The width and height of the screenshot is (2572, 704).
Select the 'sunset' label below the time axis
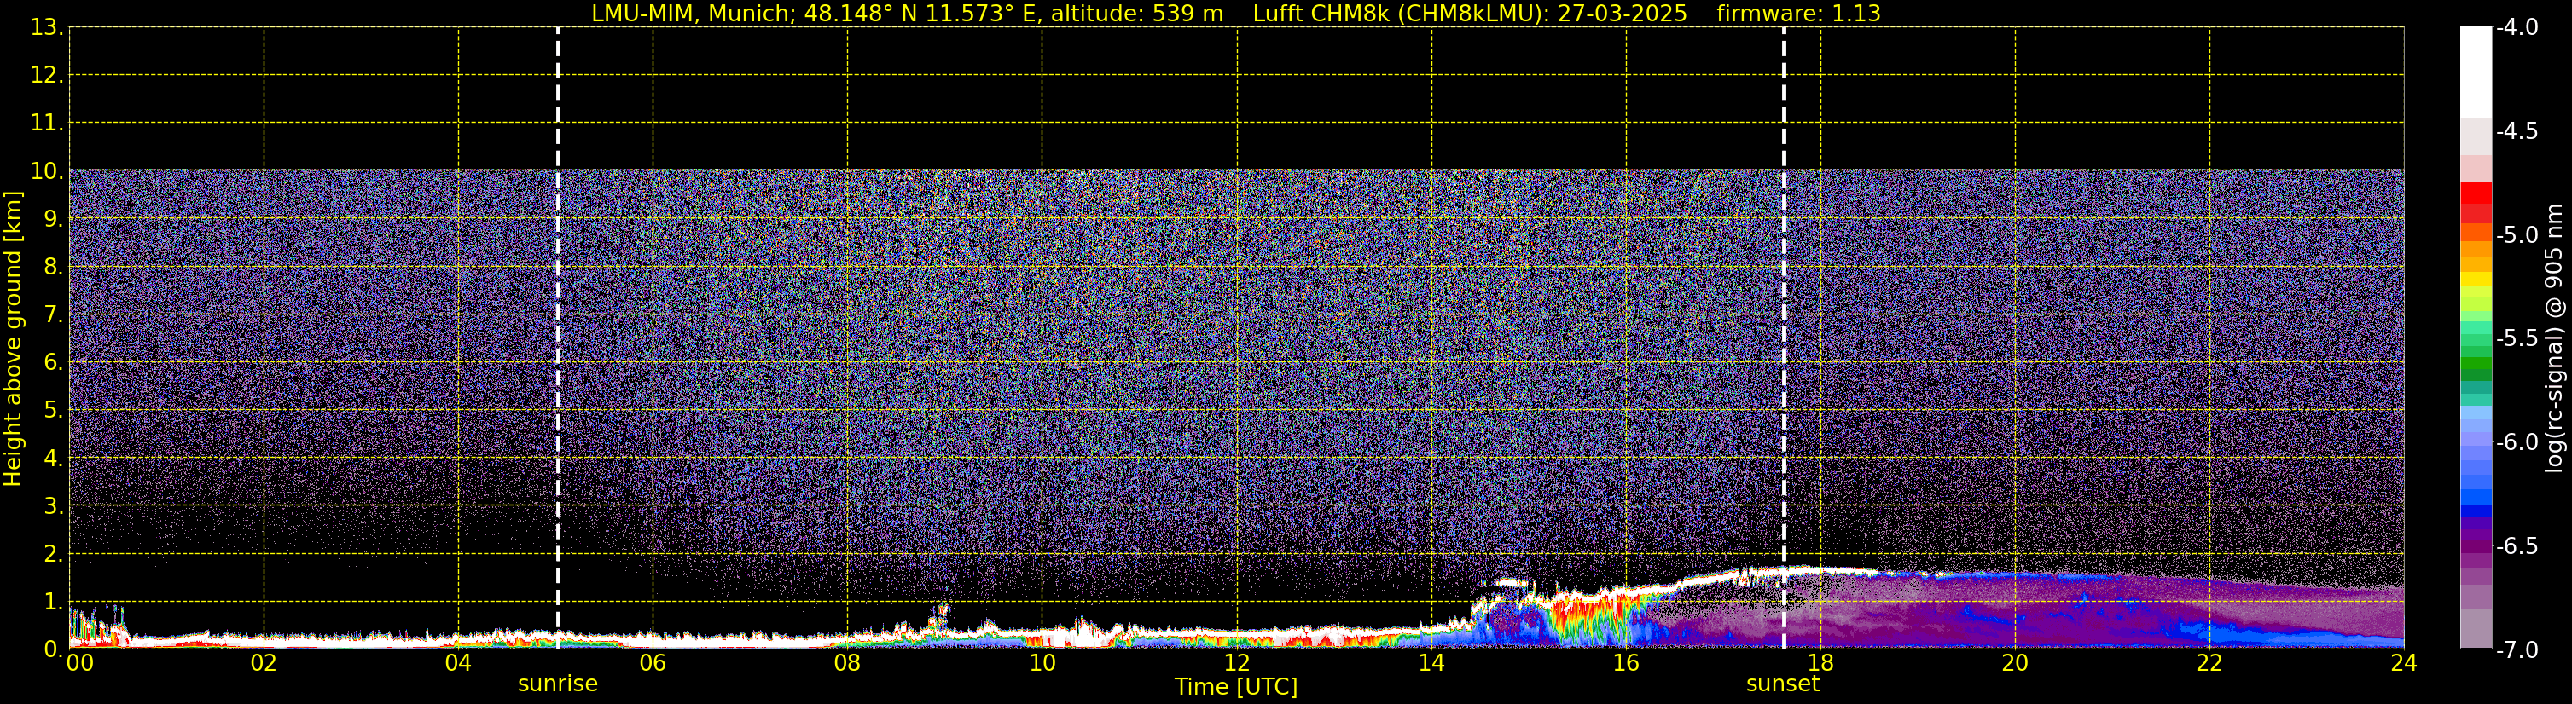1783,684
